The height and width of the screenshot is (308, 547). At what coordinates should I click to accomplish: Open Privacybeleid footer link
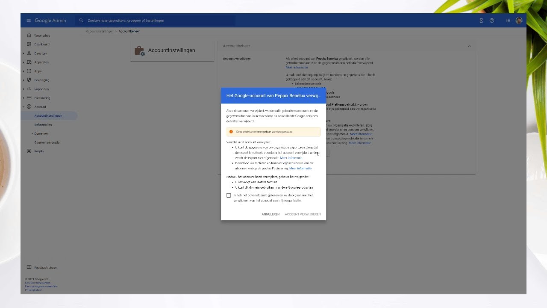tap(33, 290)
